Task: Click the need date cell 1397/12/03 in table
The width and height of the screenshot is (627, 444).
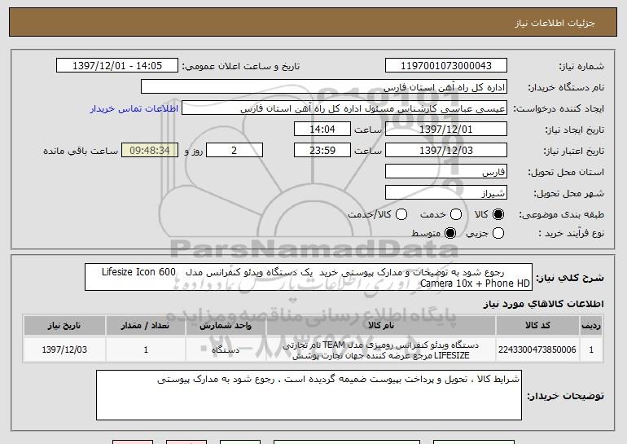Action: coord(64,349)
